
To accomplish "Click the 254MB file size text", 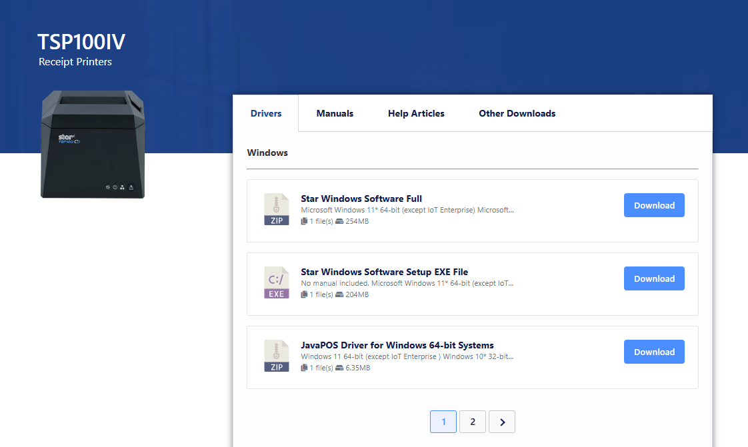I will [357, 222].
